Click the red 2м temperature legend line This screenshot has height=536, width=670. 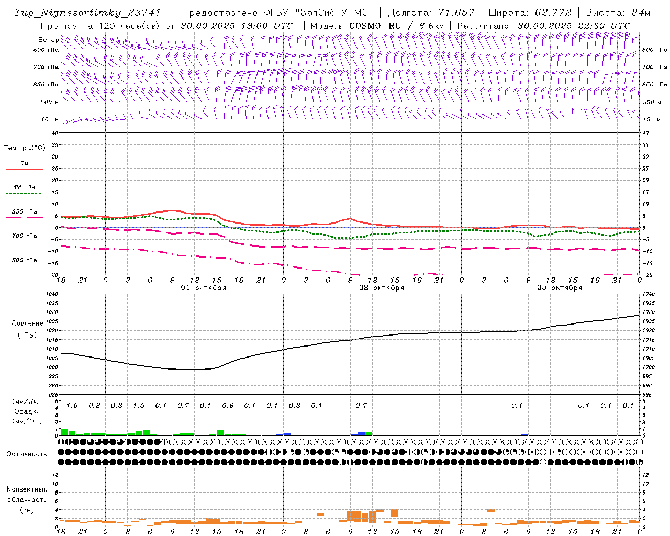click(24, 169)
